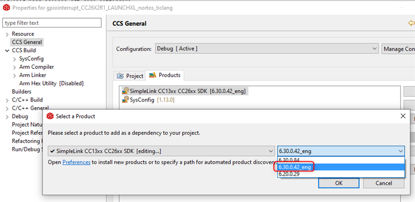Select Builders in the properties tree
This screenshot has width=415, height=202.
(22, 92)
